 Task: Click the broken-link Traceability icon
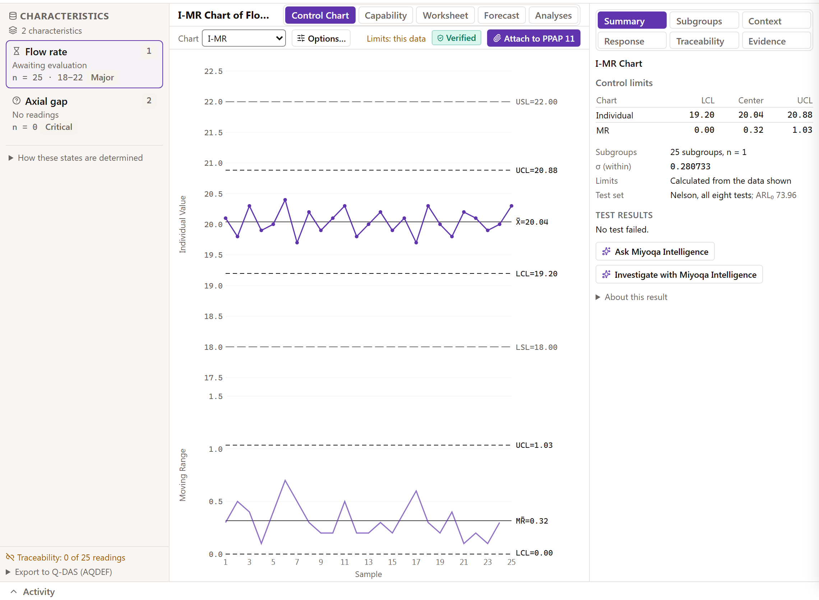point(10,557)
